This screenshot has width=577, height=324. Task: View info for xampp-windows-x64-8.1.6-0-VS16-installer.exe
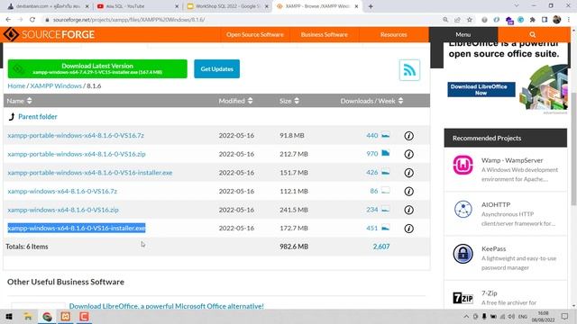408,229
